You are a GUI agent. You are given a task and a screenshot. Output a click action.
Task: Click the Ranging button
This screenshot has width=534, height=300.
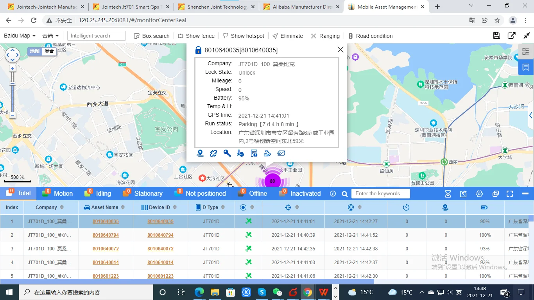tap(325, 36)
